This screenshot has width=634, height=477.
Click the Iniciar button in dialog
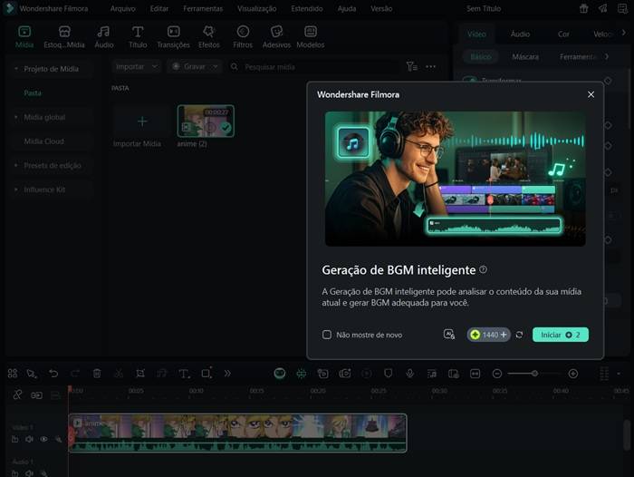561,335
